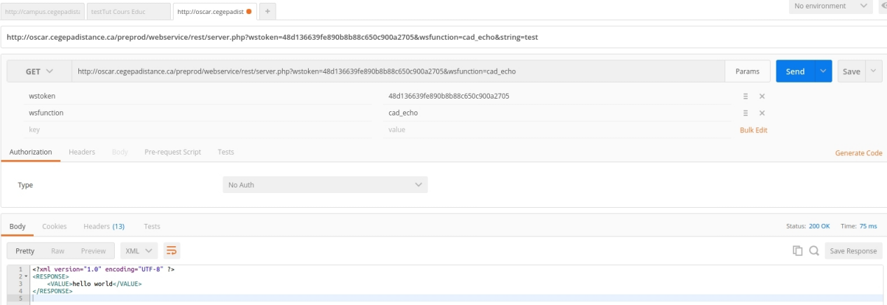The height and width of the screenshot is (305, 887).
Task: Switch to the Pre-request Script tab
Action: tap(172, 152)
